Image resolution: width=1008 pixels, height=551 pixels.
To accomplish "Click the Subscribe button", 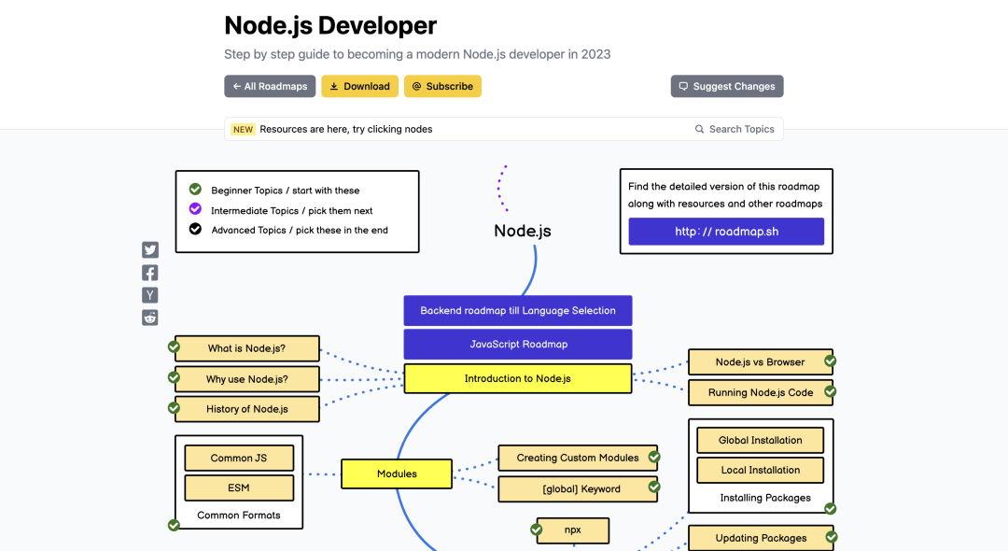I will tap(442, 86).
